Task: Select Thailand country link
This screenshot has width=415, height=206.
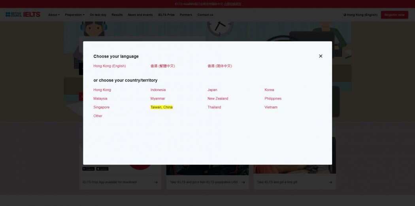Action: point(214,108)
